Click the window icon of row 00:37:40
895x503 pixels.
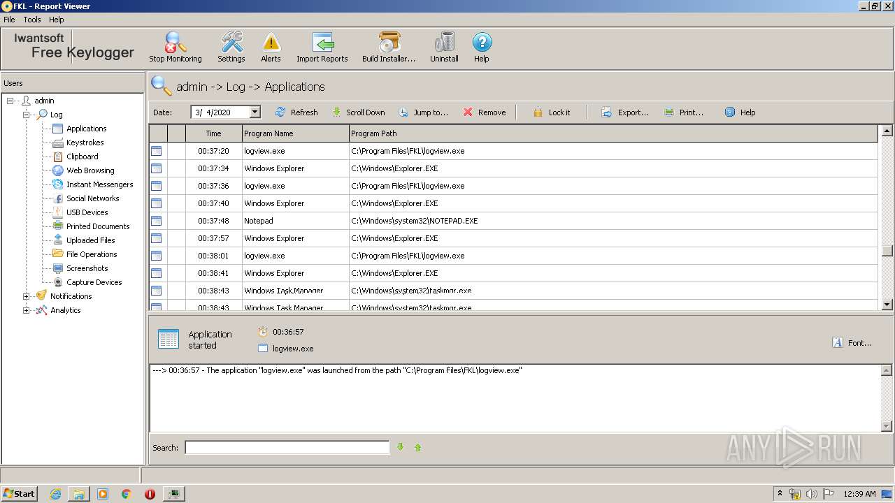[157, 203]
